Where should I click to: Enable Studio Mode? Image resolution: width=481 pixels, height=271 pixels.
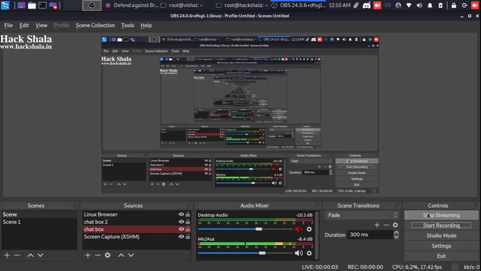tap(441, 236)
